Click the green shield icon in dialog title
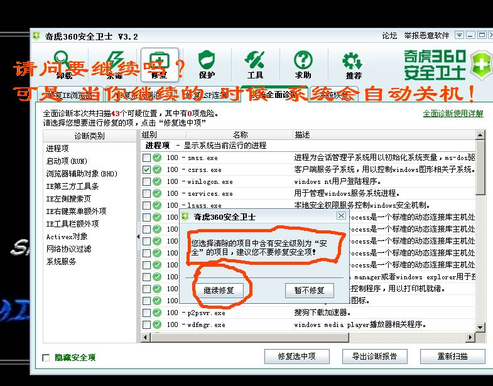493x386 pixels. click(185, 217)
